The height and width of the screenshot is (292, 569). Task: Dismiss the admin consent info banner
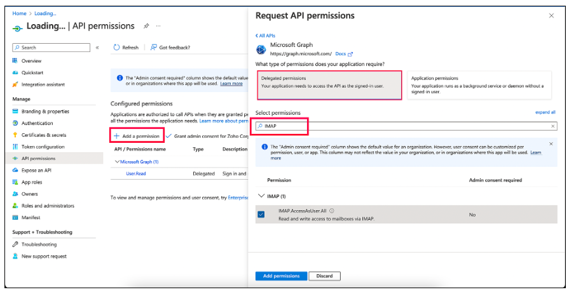pyautogui.click(x=551, y=144)
